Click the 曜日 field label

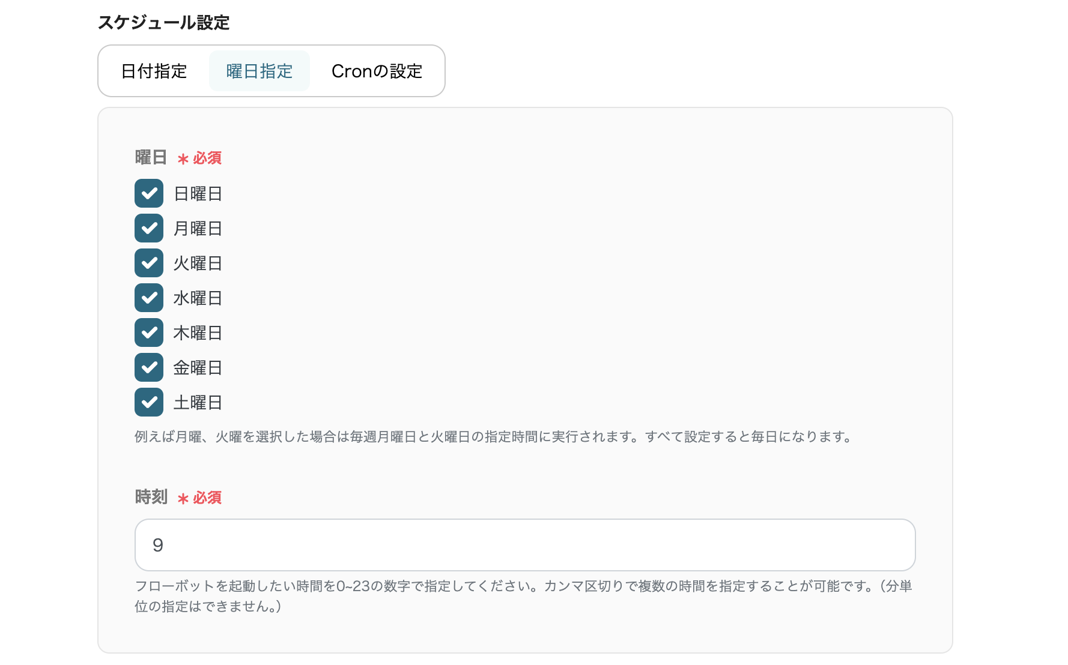[x=151, y=157]
